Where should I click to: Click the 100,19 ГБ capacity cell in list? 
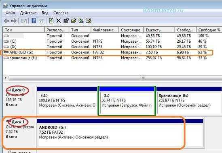coord(154,47)
